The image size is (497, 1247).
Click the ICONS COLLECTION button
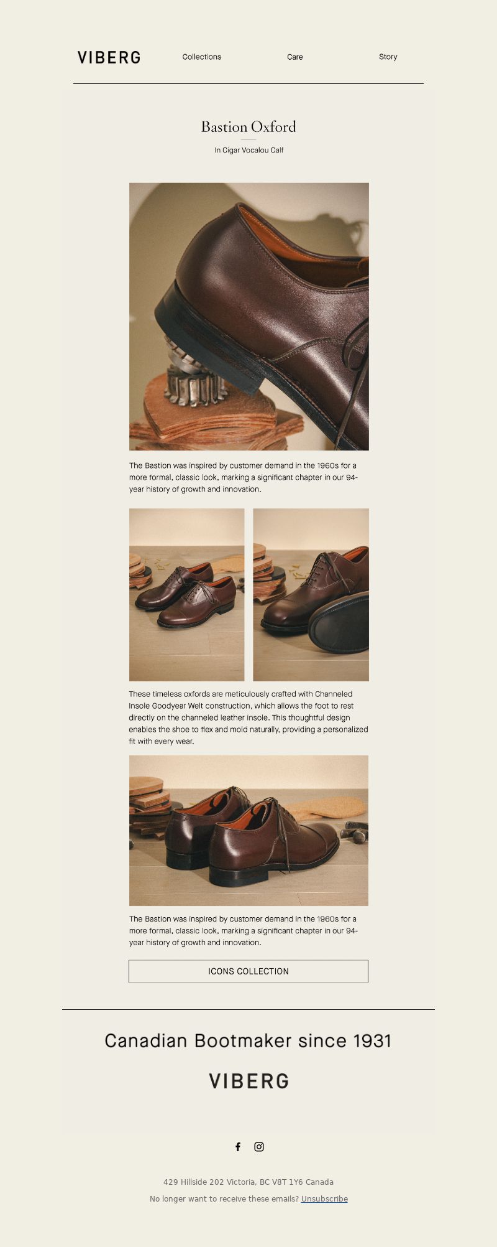[x=248, y=971]
